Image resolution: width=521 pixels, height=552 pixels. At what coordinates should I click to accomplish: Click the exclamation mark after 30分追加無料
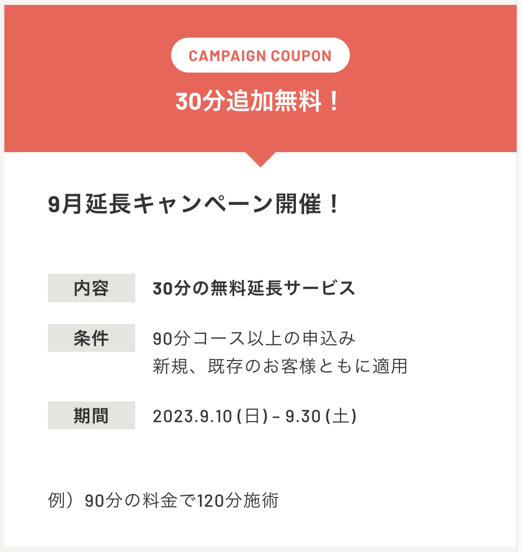334,101
